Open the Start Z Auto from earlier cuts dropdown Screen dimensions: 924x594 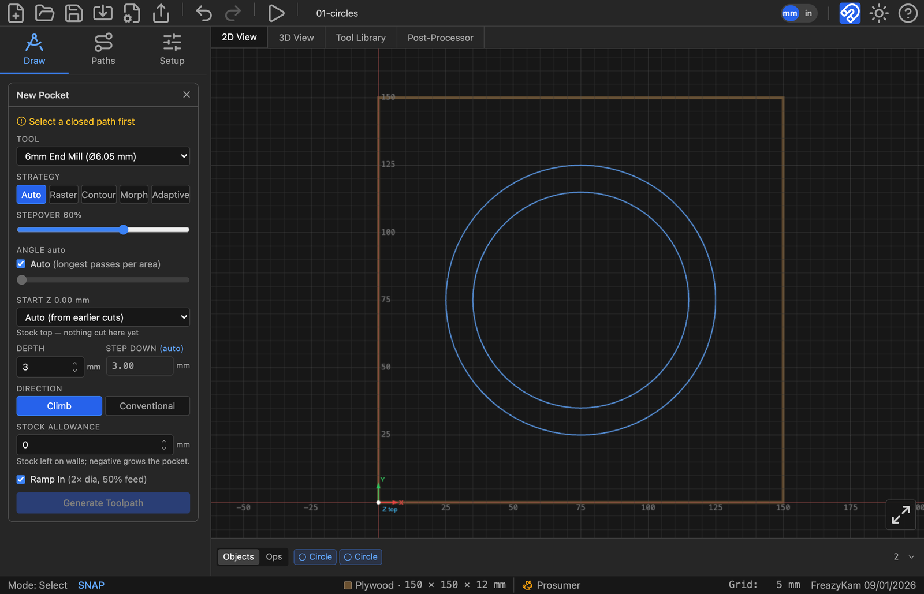tap(103, 317)
